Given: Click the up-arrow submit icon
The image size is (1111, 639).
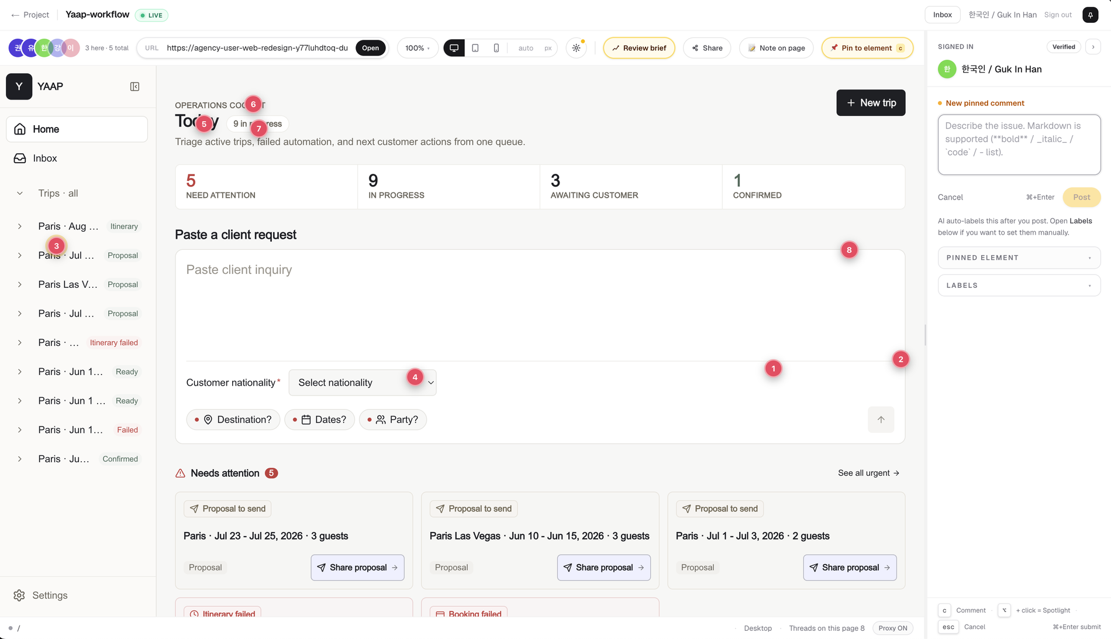Looking at the screenshot, I should 881,420.
